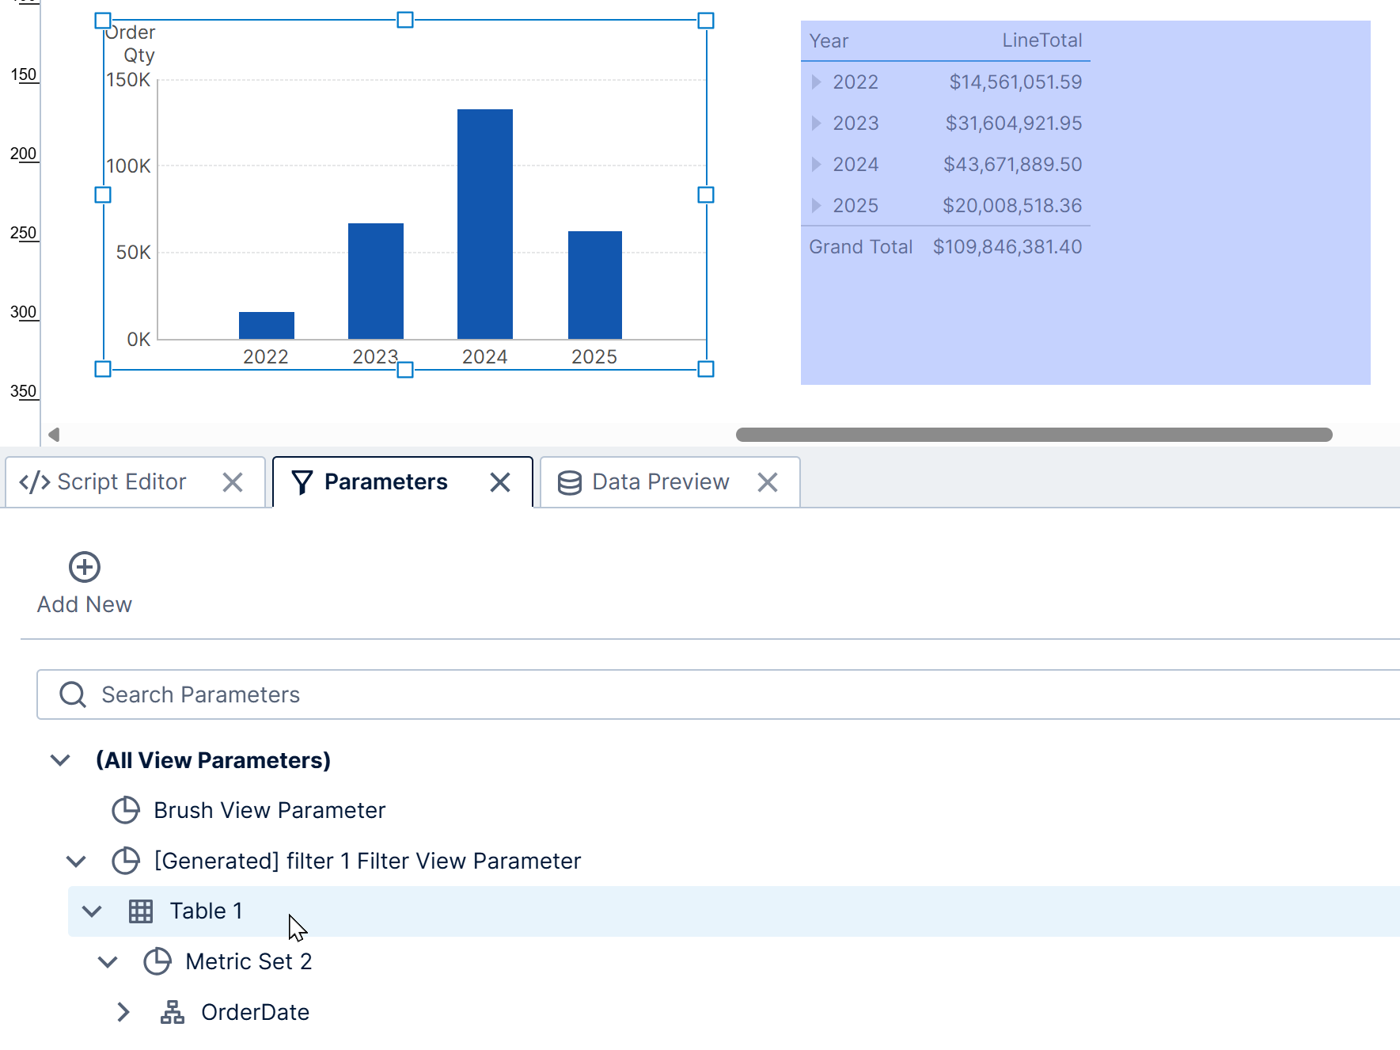
Task: Collapse the (All View Parameters) group
Action: click(60, 760)
